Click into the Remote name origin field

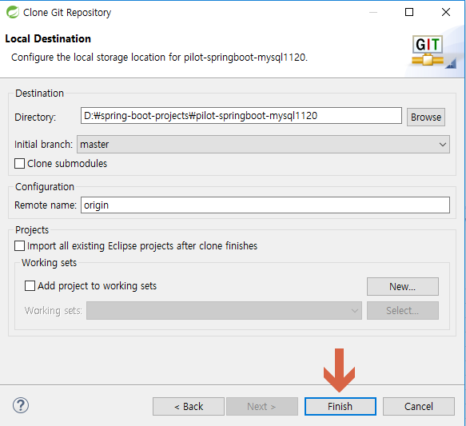[265, 205]
